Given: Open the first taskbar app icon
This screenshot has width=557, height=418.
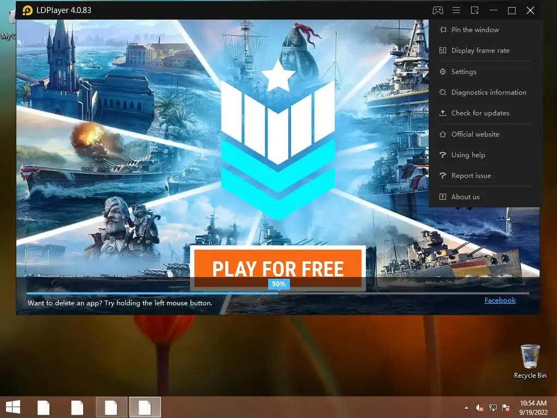Looking at the screenshot, I should point(44,407).
